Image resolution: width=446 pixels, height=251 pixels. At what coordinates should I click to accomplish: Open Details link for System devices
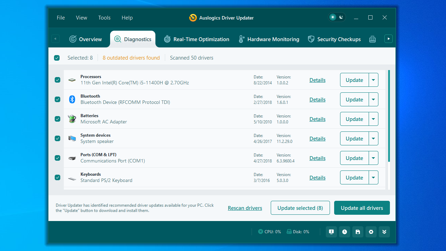click(317, 139)
